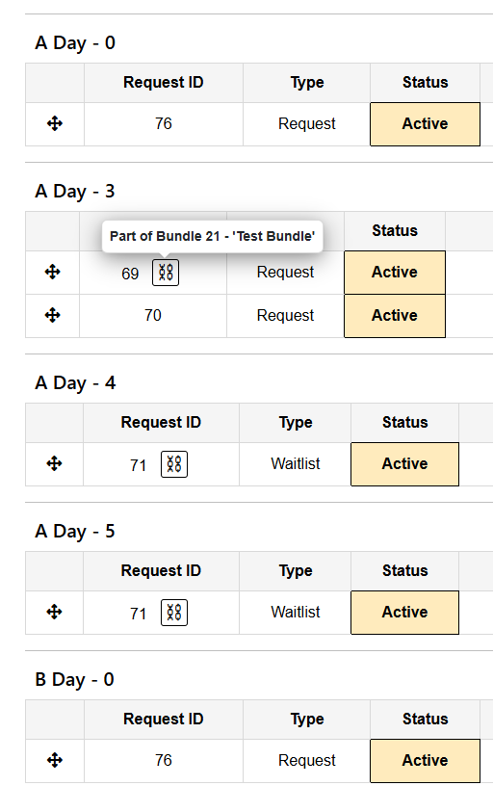Click the Active status cell for request 70

[395, 316]
